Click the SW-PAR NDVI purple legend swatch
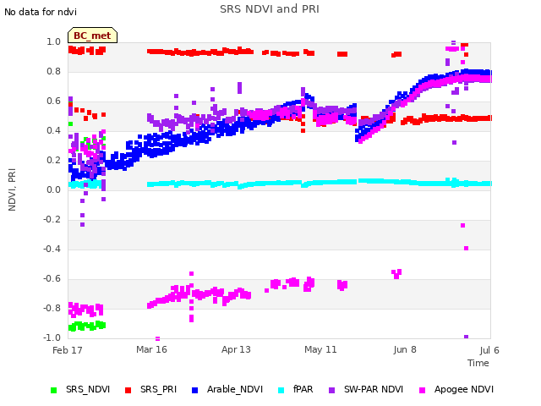Screen dimensions: 541x406 [x=331, y=390]
